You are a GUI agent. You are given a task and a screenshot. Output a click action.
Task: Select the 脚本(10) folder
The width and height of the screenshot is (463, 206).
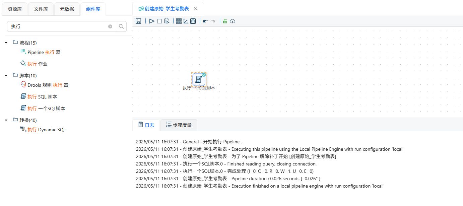click(x=25, y=76)
